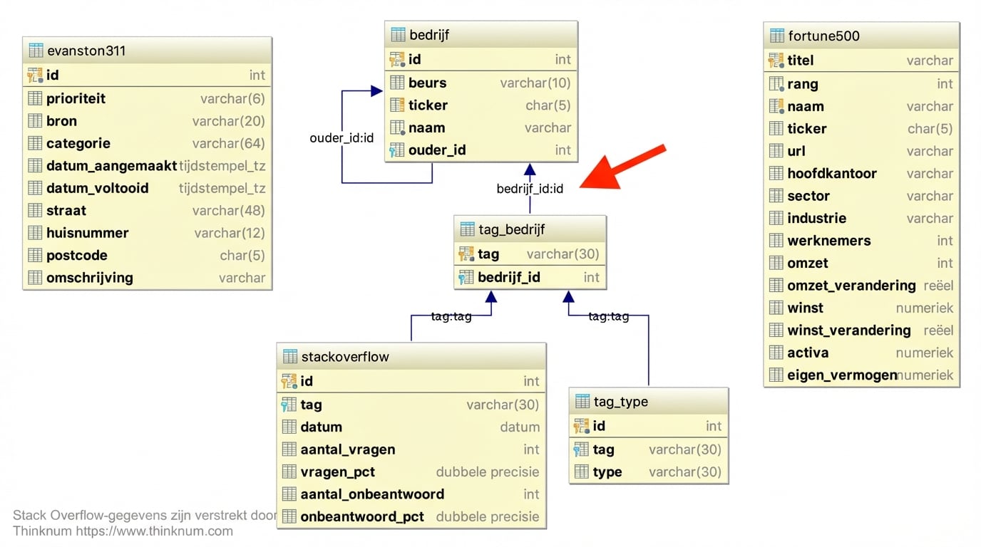Screen dimensions: 981x547
Task: Click the column icon next to hoofdkantoor
Action: pyautogui.click(x=776, y=173)
